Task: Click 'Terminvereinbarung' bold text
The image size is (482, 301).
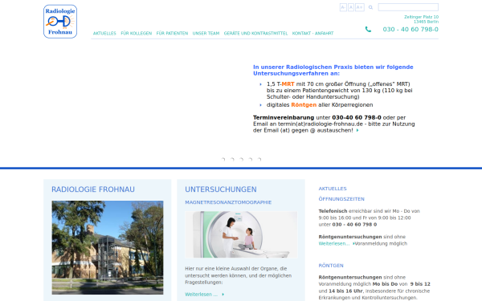Action: click(284, 118)
